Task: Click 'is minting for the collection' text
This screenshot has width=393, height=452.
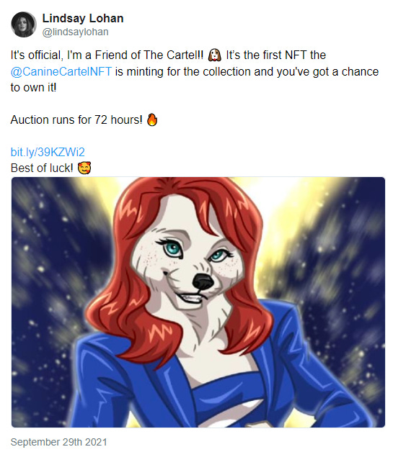Action: pyautogui.click(x=182, y=71)
